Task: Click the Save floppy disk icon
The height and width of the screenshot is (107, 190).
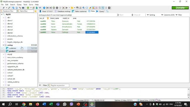Action: (77, 8)
